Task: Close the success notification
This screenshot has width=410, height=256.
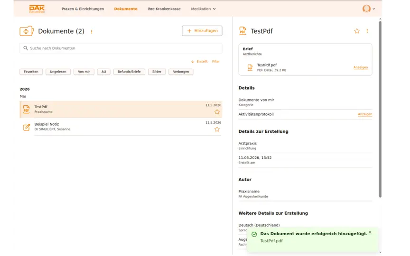Action: click(x=370, y=232)
